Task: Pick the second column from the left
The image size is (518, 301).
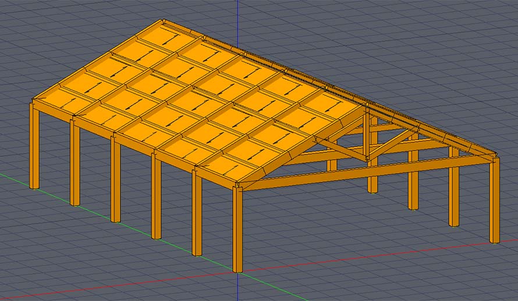Action: (x=75, y=166)
